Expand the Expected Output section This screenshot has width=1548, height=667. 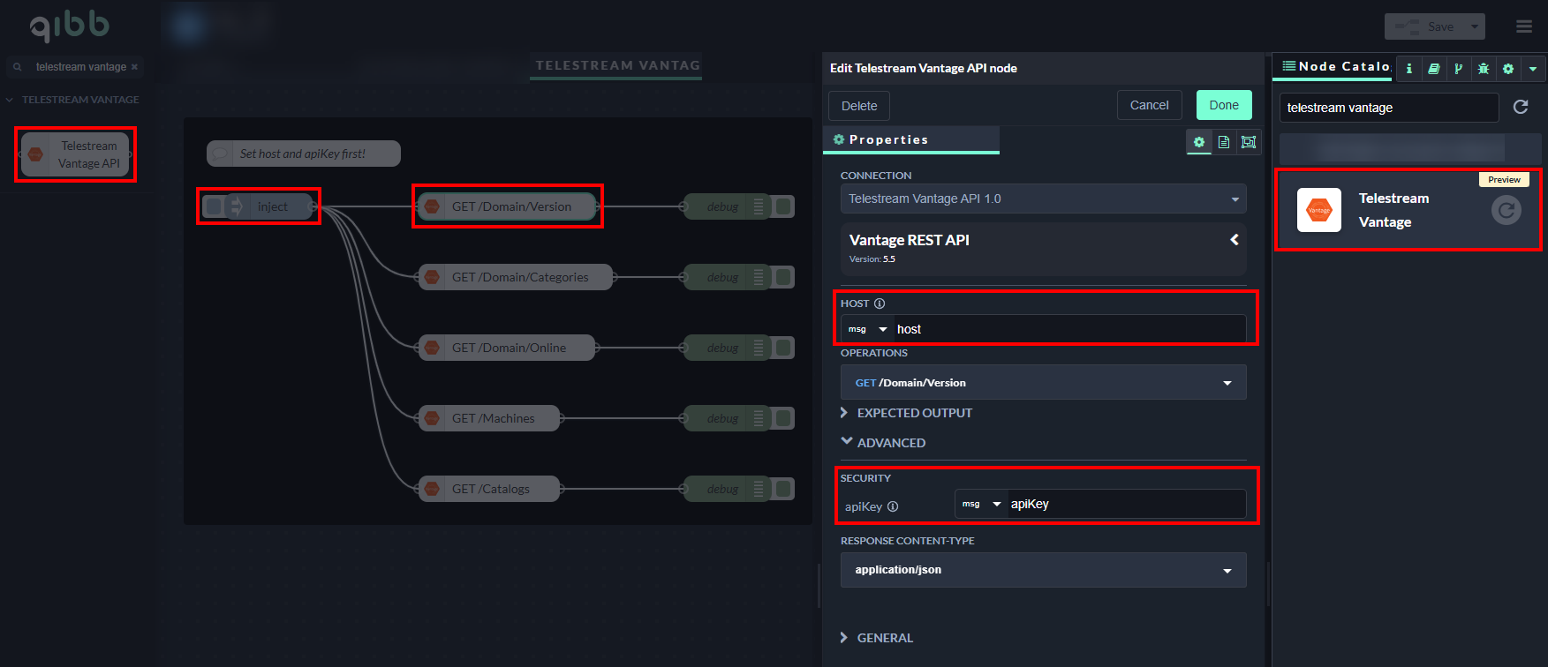click(x=914, y=413)
